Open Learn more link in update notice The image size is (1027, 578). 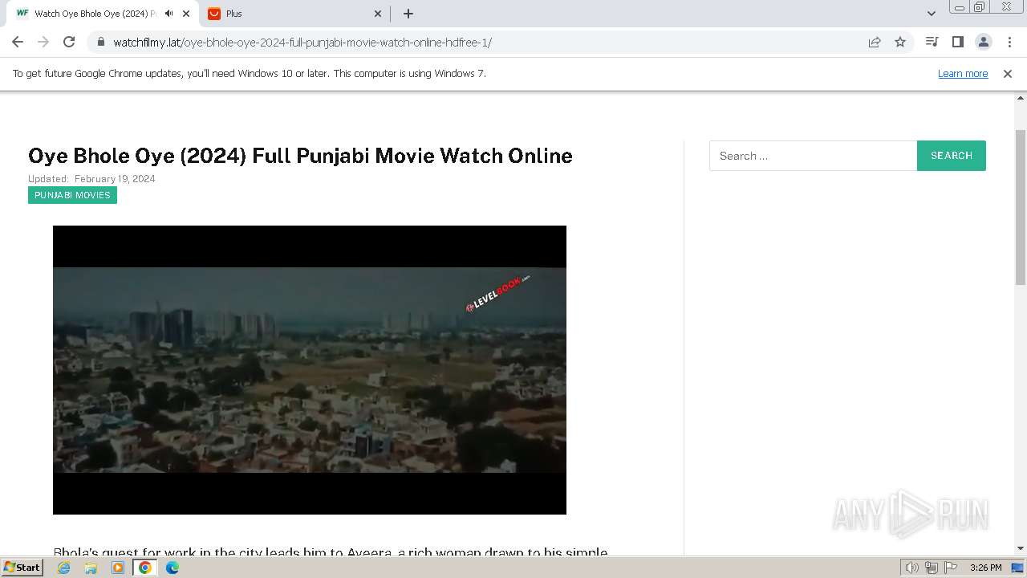point(963,74)
